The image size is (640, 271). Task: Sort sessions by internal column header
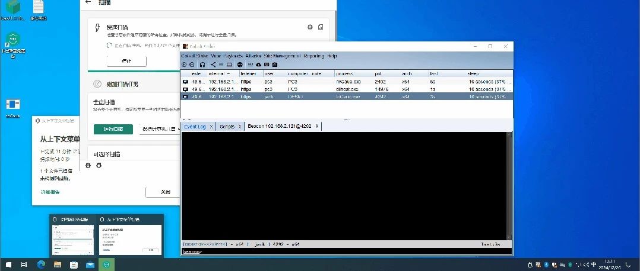(223, 73)
